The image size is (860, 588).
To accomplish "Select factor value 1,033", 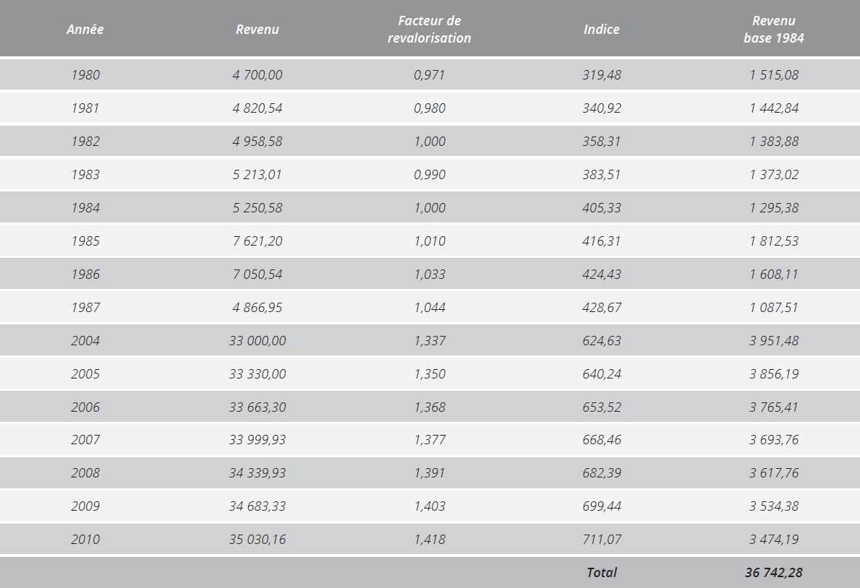I will 430,274.
